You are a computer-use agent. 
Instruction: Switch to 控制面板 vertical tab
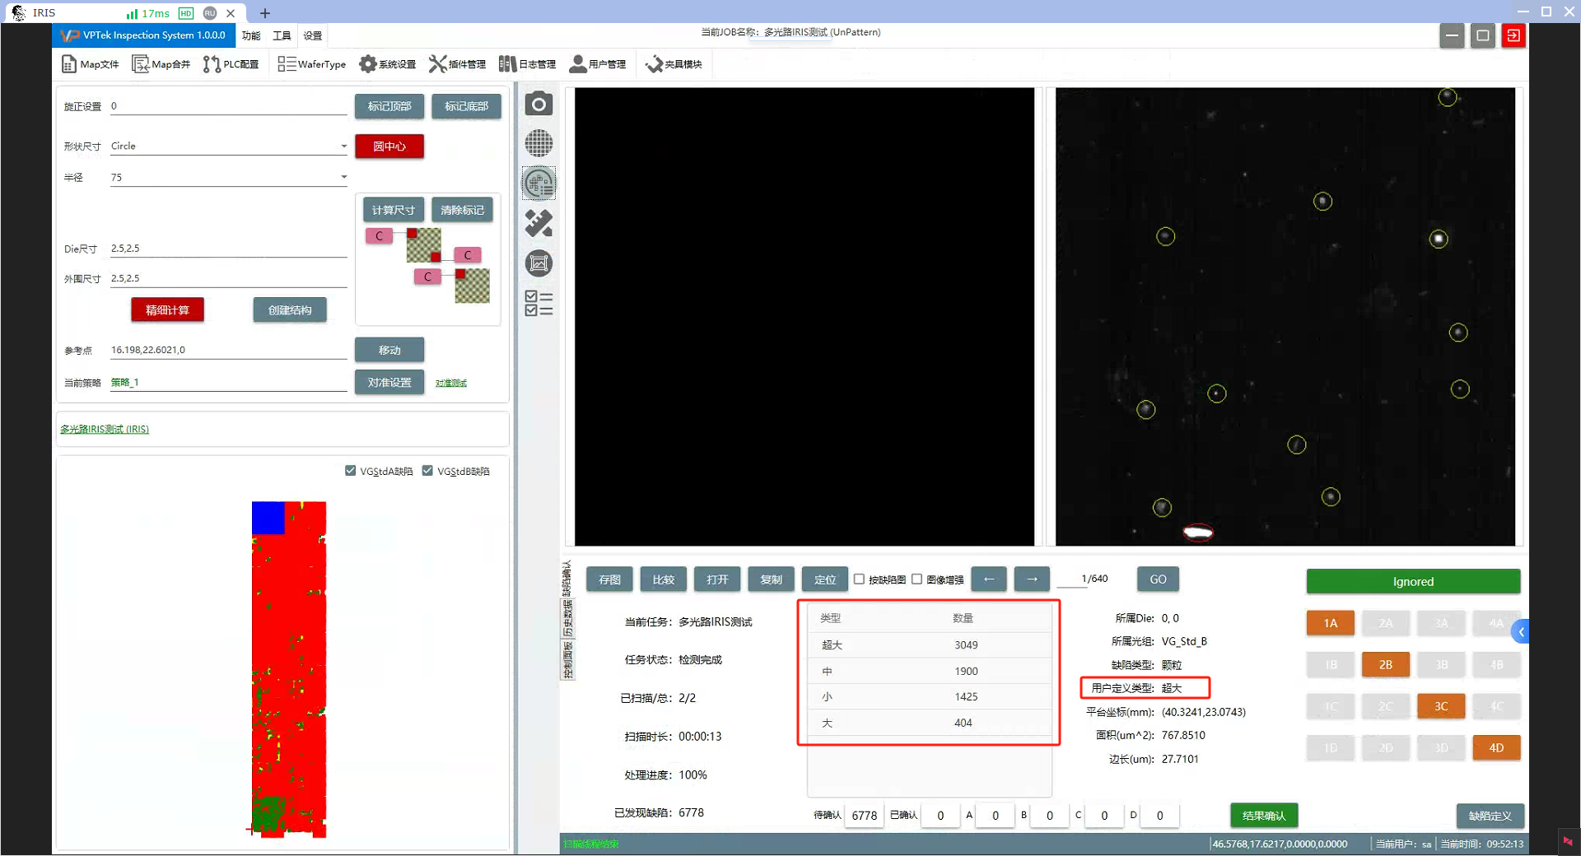click(x=567, y=660)
